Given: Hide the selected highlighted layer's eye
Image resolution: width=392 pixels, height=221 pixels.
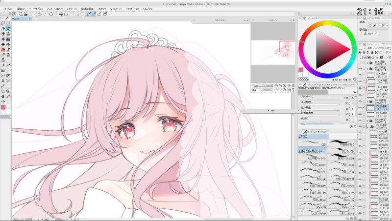Looking at the screenshot, I should pyautogui.click(x=360, y=108).
